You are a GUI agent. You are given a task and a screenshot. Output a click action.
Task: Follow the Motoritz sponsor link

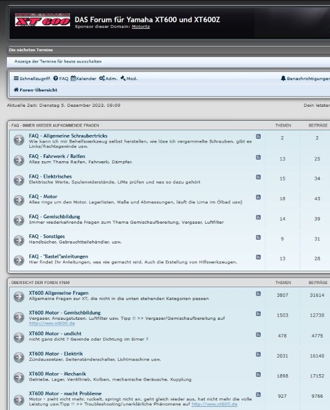(x=141, y=26)
